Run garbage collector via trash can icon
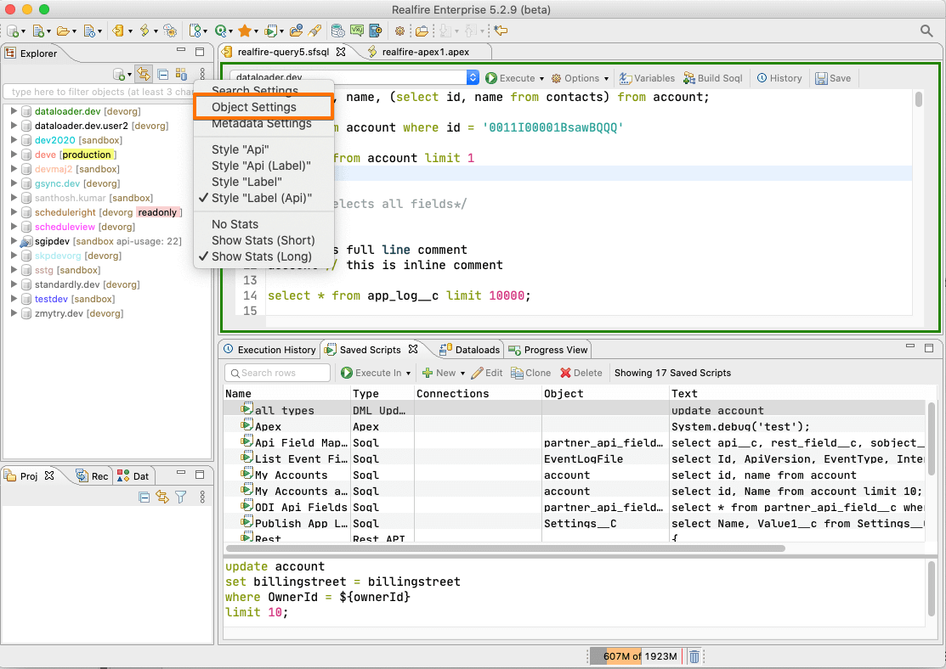This screenshot has height=669, width=946. [694, 656]
